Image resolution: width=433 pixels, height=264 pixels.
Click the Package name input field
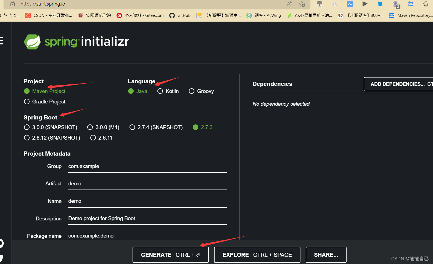coord(147,236)
